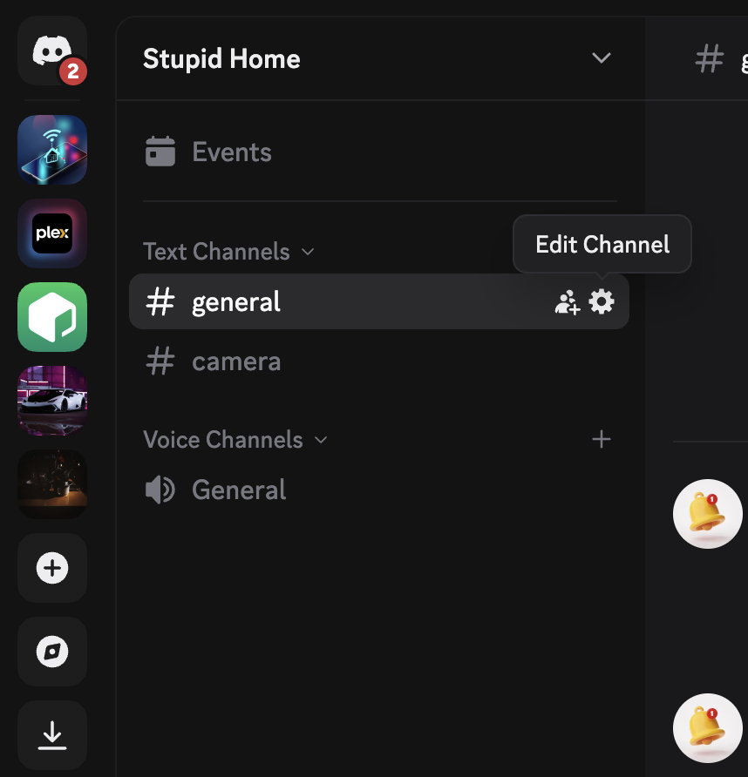Join the General voice channel
This screenshot has width=748, height=777.
(x=379, y=490)
